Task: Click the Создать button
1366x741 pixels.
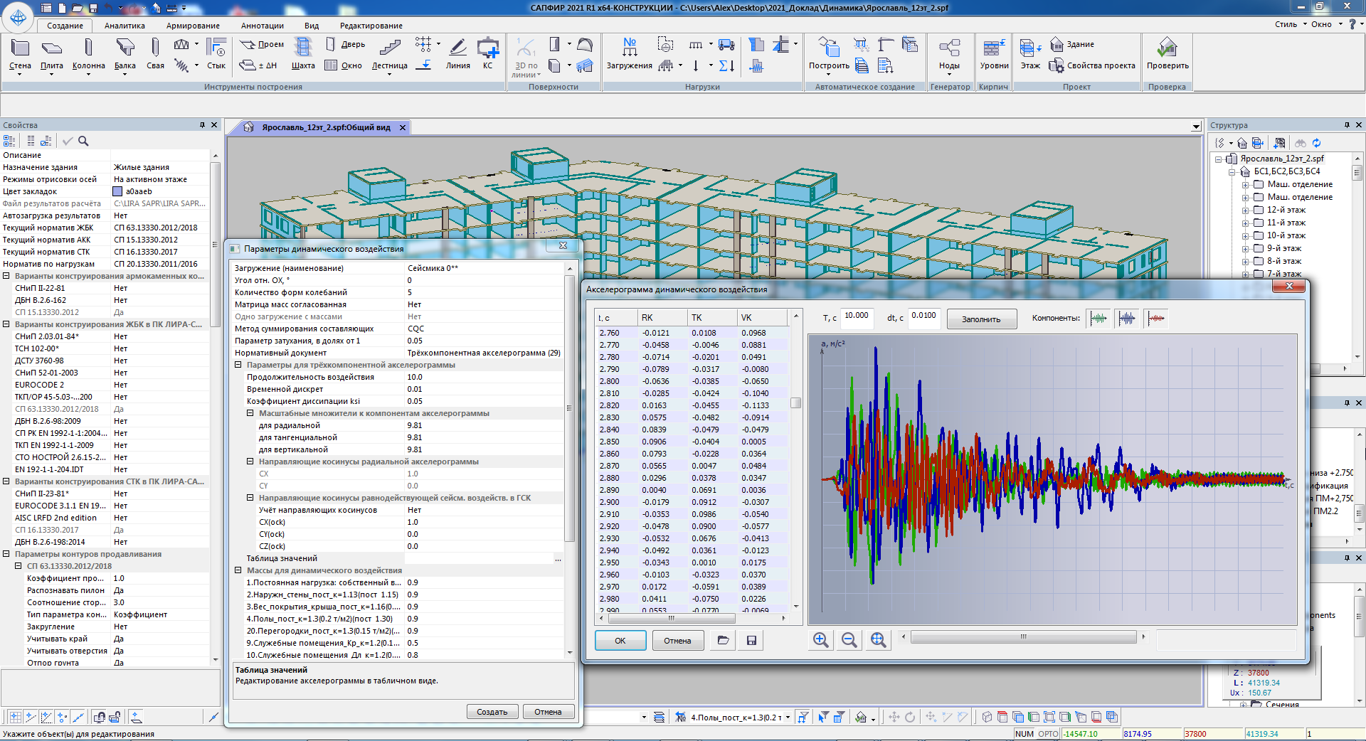Action: [492, 712]
